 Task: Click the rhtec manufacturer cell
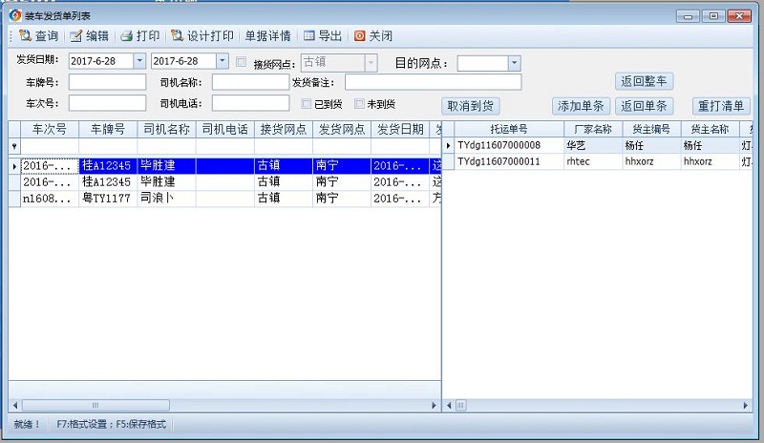pos(593,161)
